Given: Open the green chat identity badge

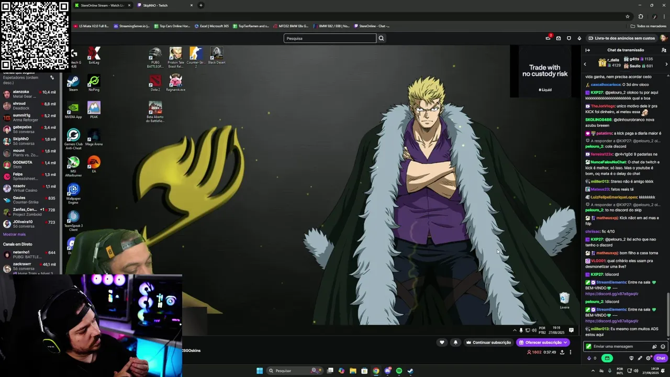Looking at the screenshot, I should [x=588, y=347].
